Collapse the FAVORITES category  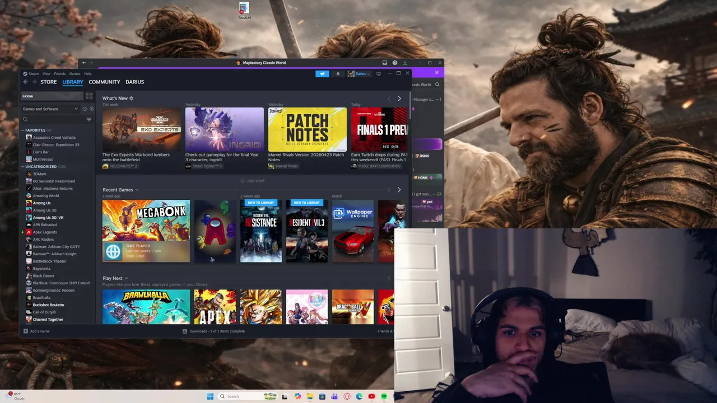pos(24,130)
